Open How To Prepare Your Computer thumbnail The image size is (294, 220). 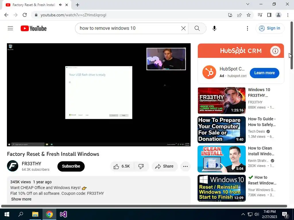(221, 130)
